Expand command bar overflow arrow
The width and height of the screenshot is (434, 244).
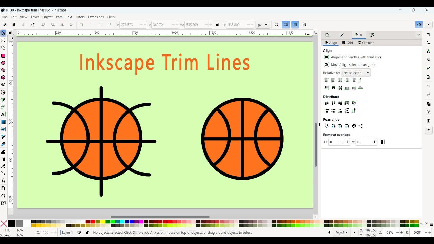coord(429,130)
